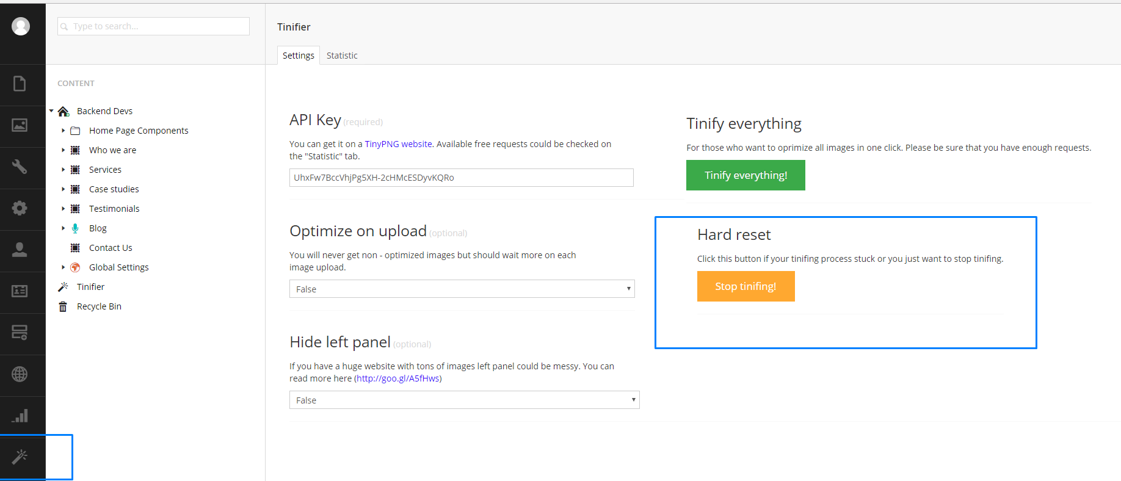Open the Tinifier magic wand sidebar icon
The height and width of the screenshot is (481, 1121).
[20, 457]
